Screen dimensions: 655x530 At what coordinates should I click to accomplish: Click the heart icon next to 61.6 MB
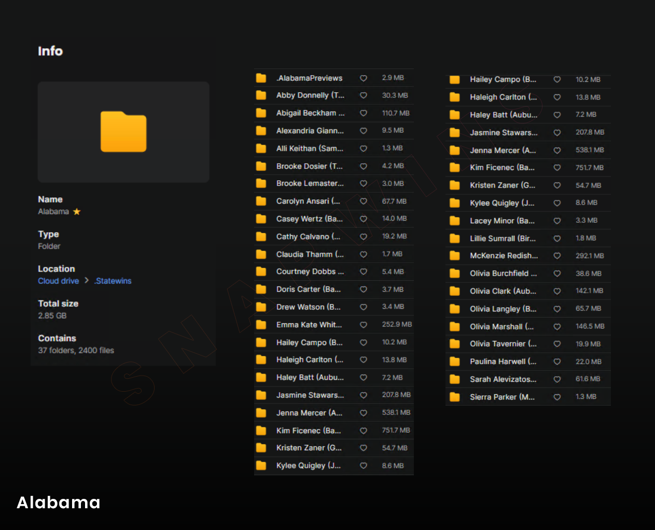pyautogui.click(x=557, y=379)
